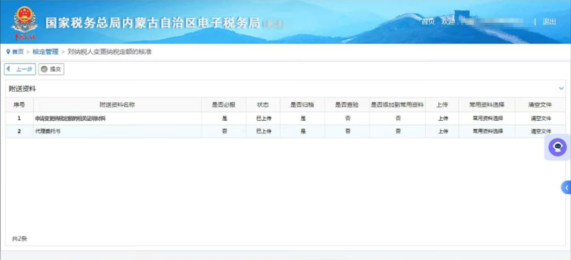The image size is (571, 260).
Task: Clear file for 代理委托书 via 清空文件
Action: pos(540,131)
